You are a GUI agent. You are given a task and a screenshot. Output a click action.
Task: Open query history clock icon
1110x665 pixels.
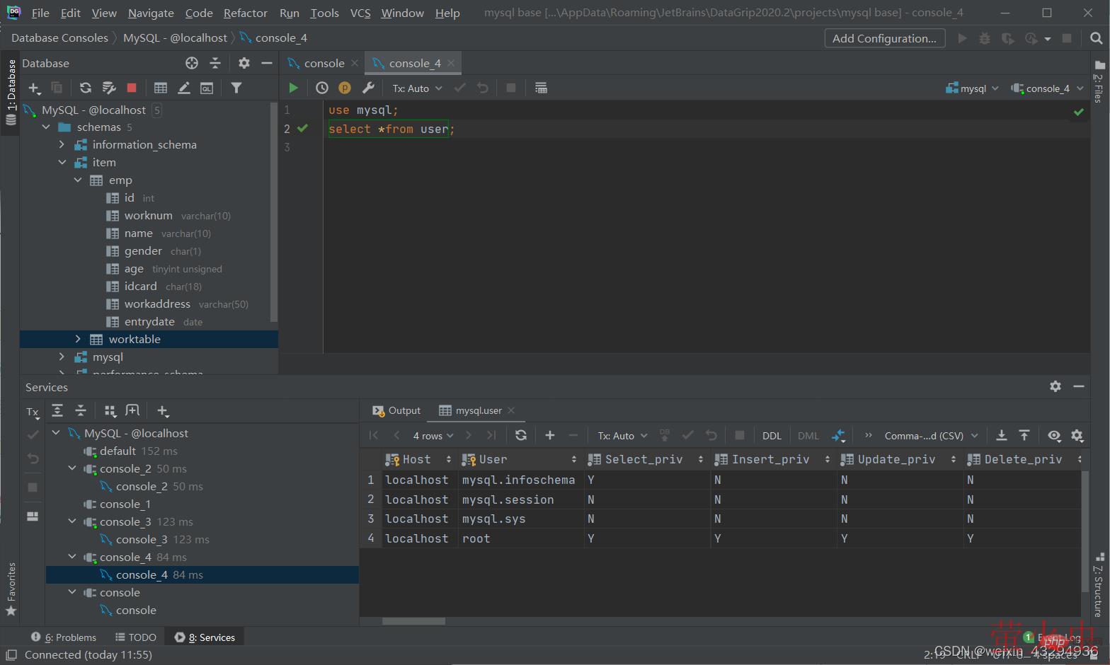click(321, 88)
